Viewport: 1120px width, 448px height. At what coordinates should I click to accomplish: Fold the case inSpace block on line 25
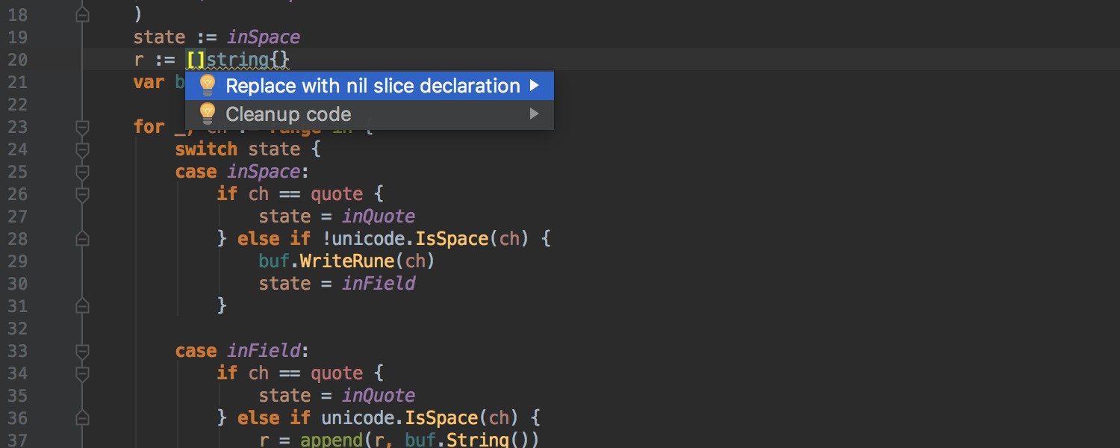click(82, 172)
